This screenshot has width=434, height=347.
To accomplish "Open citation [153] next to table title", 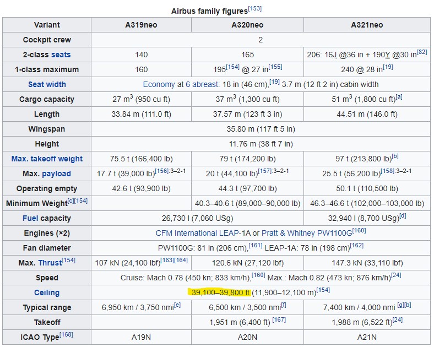I will (x=254, y=8).
